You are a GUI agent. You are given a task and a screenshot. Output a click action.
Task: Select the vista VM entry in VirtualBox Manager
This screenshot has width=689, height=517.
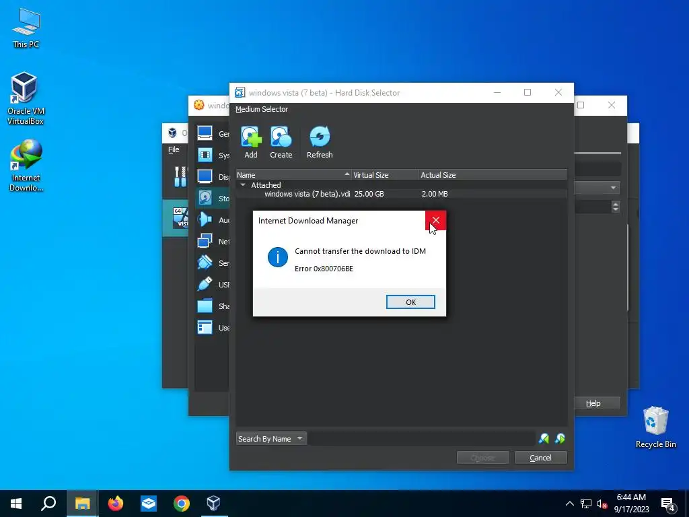(176, 218)
